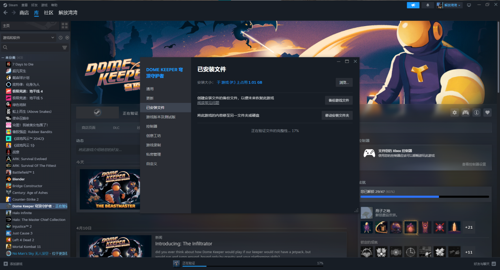This screenshot has height=270, width=500.
Task: Click the Big Picture mode monitor icon
Action: (x=469, y=5)
